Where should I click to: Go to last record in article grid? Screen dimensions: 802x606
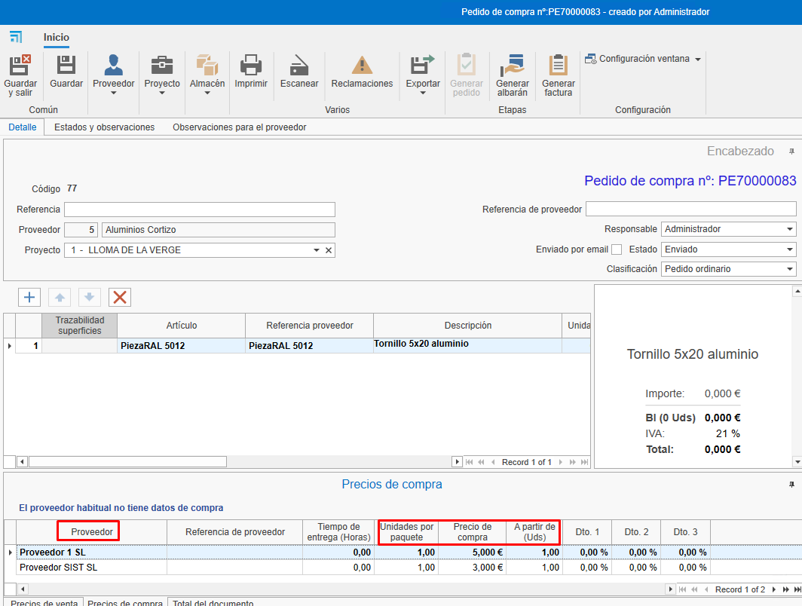click(584, 462)
